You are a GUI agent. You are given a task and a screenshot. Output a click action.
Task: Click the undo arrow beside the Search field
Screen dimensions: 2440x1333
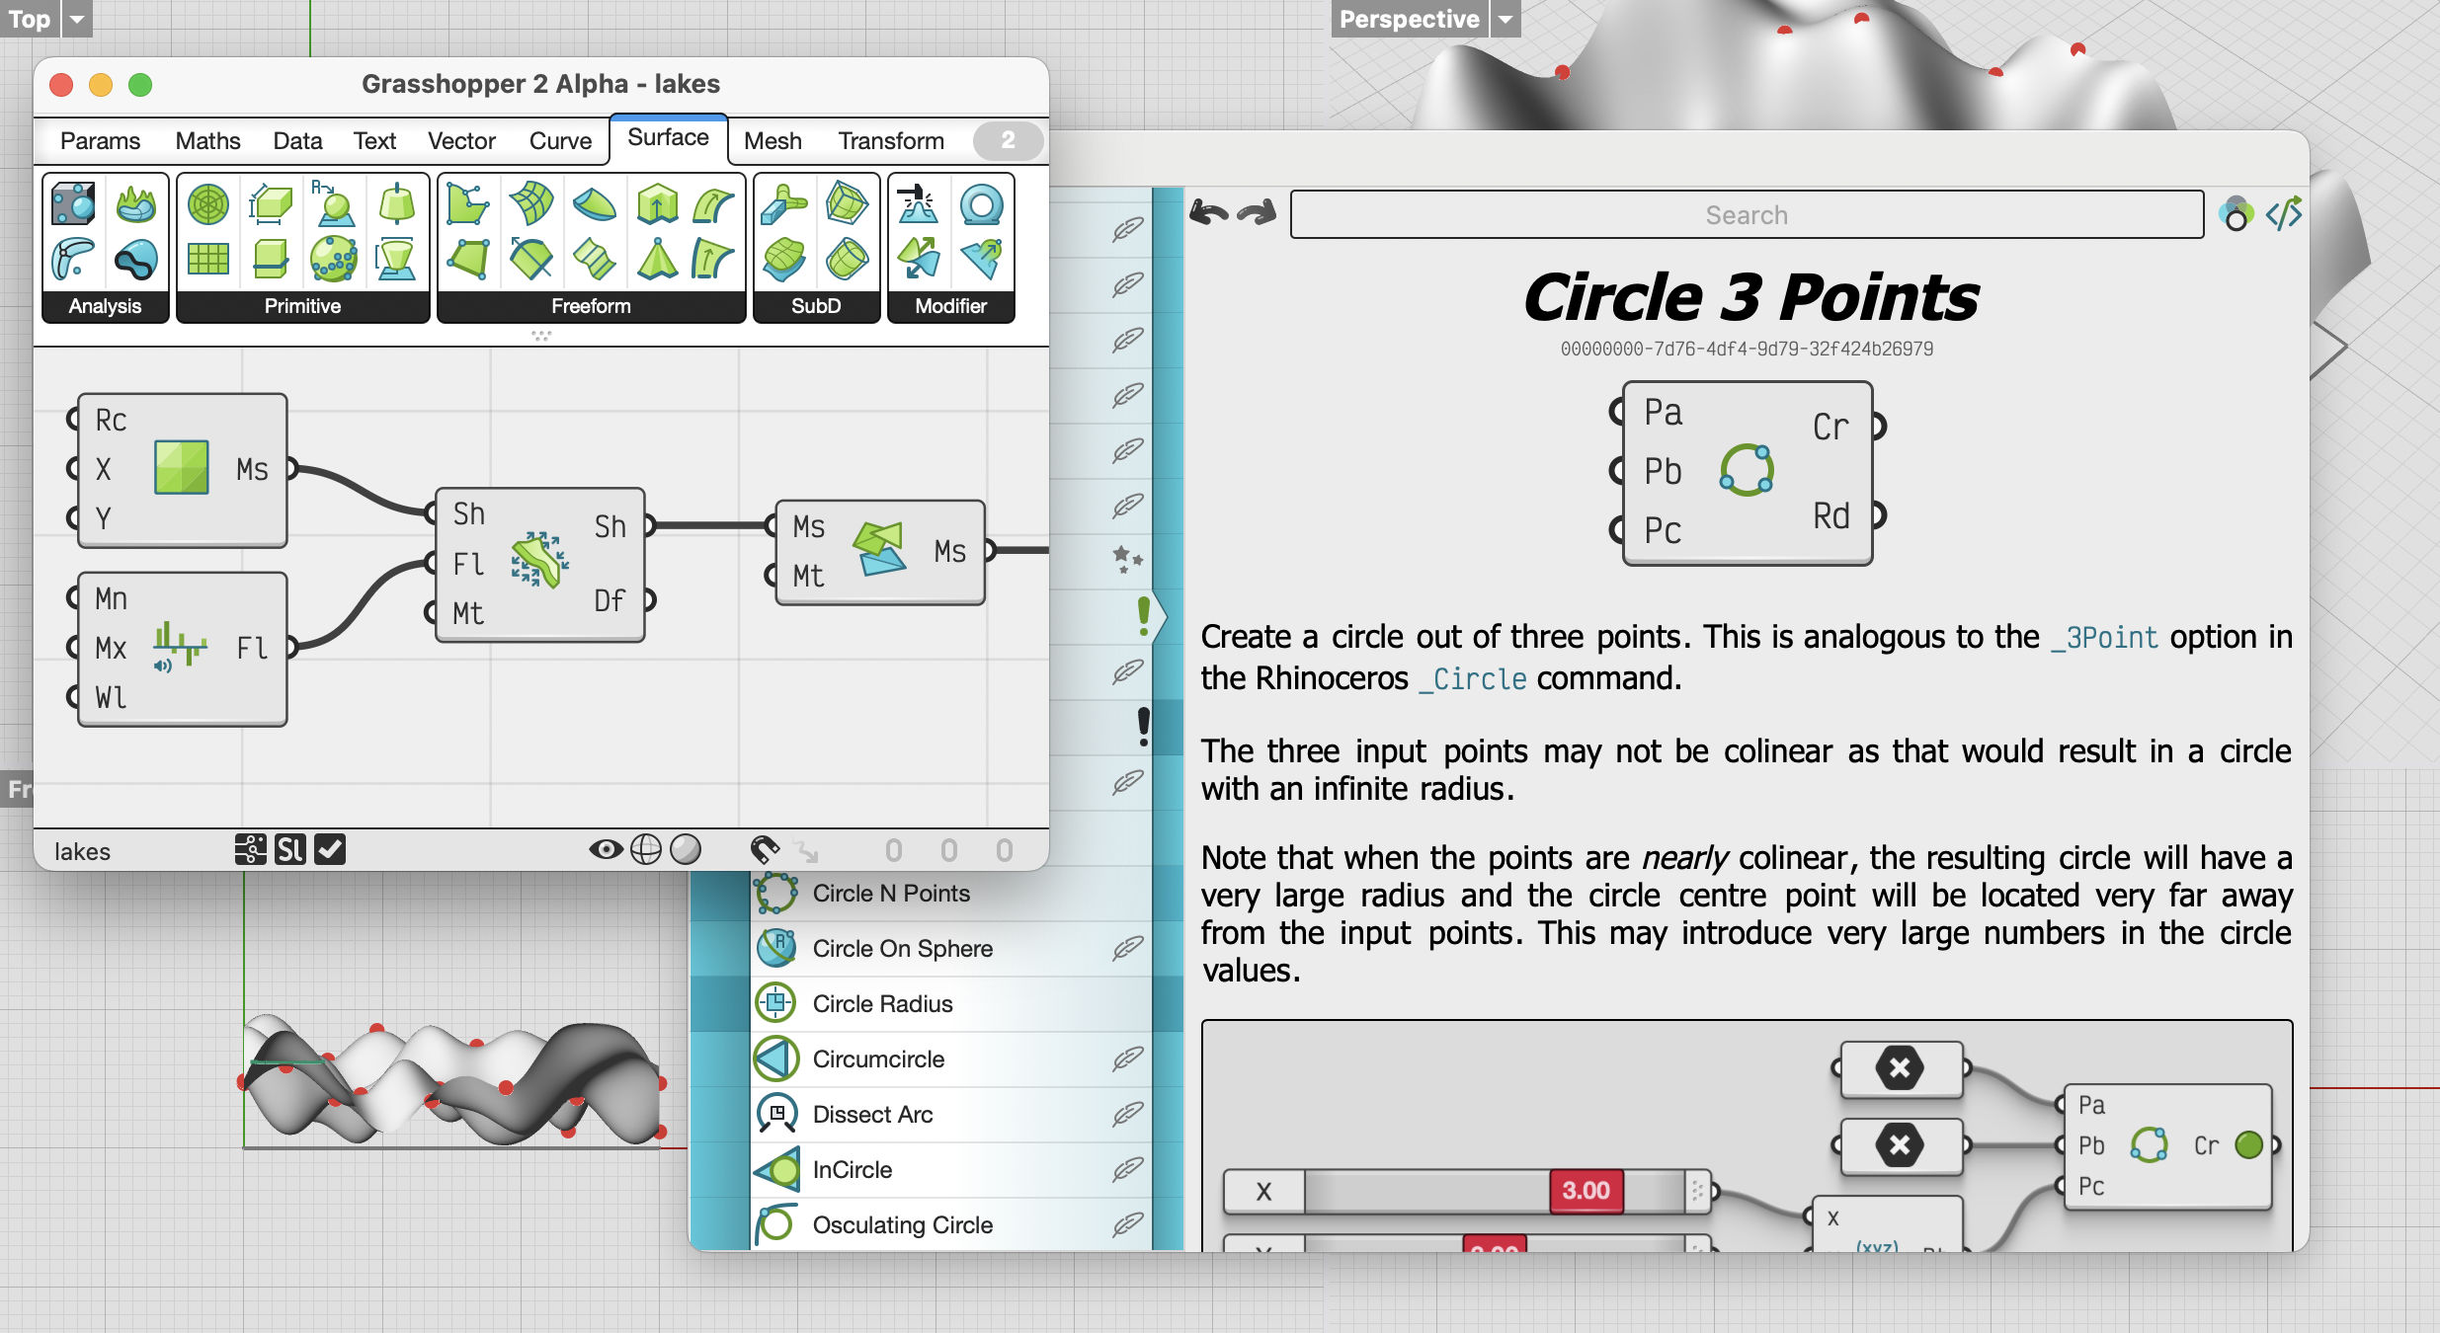point(1209,212)
